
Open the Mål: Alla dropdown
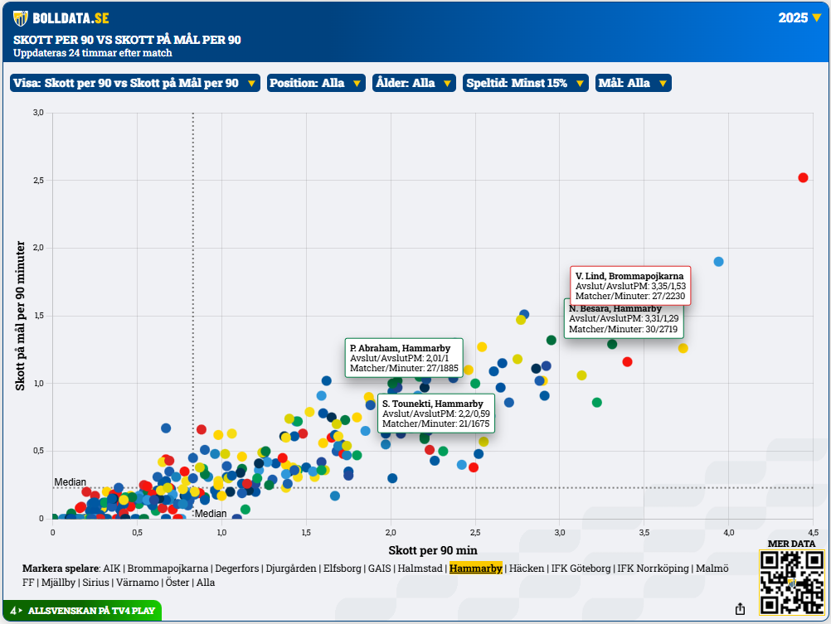633,83
